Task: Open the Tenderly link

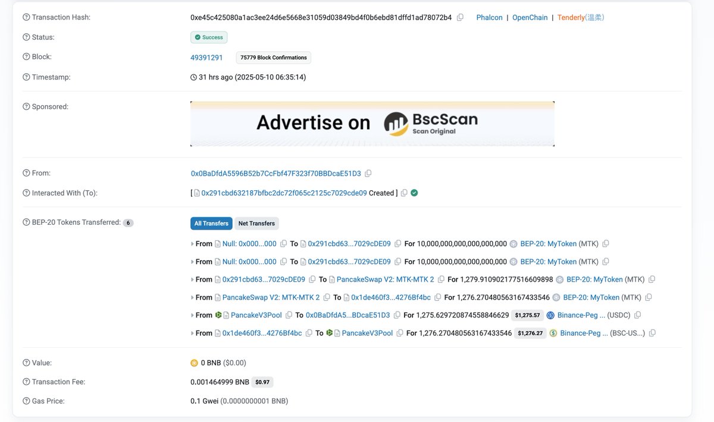Action: (571, 18)
